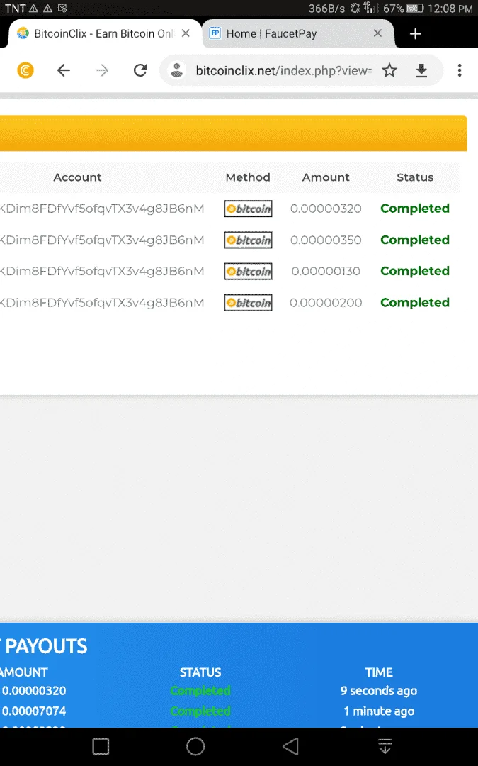478x766 pixels.
Task: Tap the orange coin browser icon
Action: pos(25,70)
